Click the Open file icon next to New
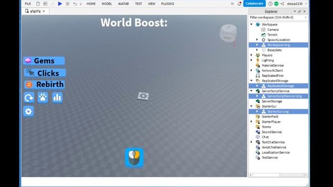The image size is (333, 187). click(45, 4)
